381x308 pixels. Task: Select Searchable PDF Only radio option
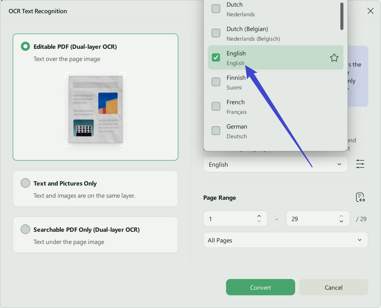(x=25, y=229)
